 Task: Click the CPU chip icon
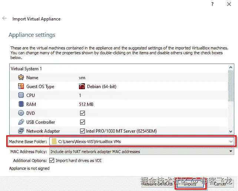coord(21,95)
